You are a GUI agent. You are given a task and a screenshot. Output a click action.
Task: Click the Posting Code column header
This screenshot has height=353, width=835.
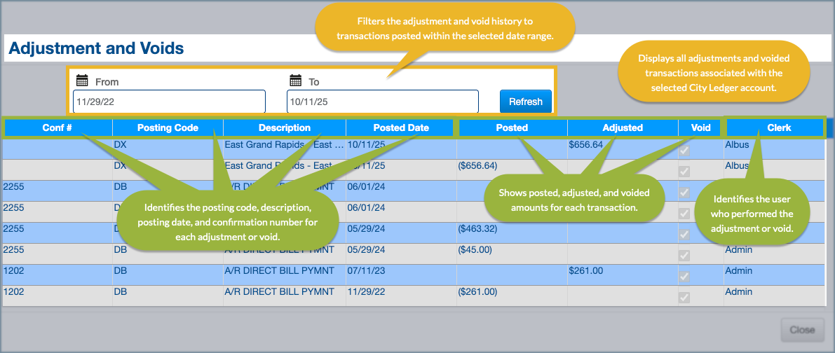point(168,127)
